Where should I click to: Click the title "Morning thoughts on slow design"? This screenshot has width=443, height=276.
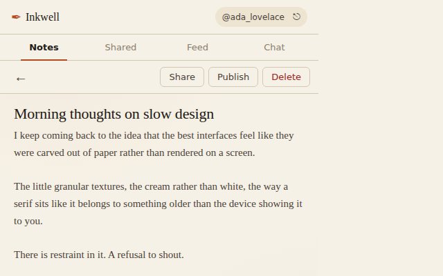click(114, 114)
